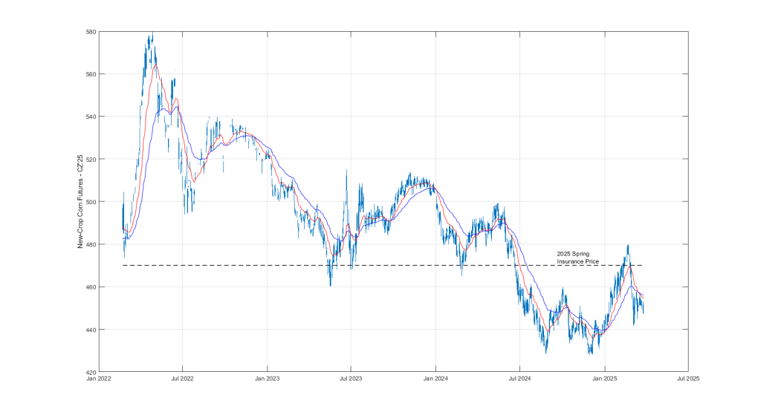This screenshot has width=761, height=418.
Task: Click the "2025 Spring Insurance Price" annotation text
Action: (577, 258)
